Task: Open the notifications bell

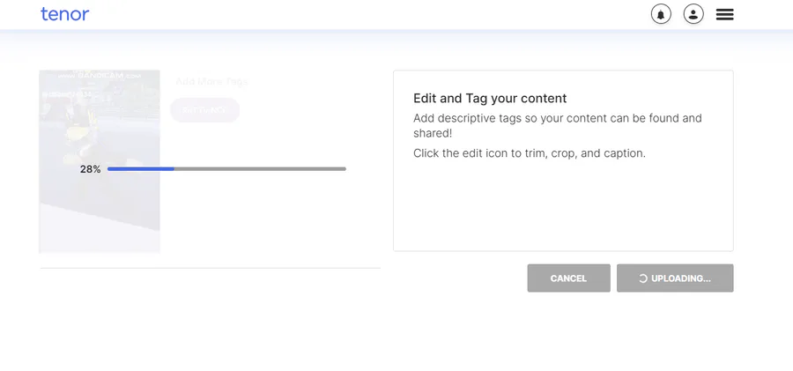Action: (x=661, y=14)
